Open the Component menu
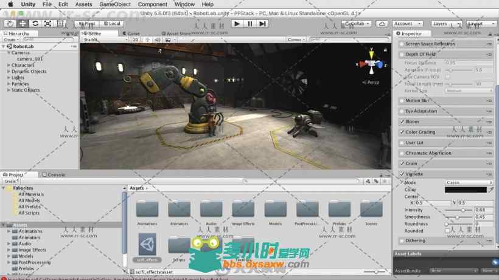The height and width of the screenshot is (280, 499). pyautogui.click(x=152, y=4)
